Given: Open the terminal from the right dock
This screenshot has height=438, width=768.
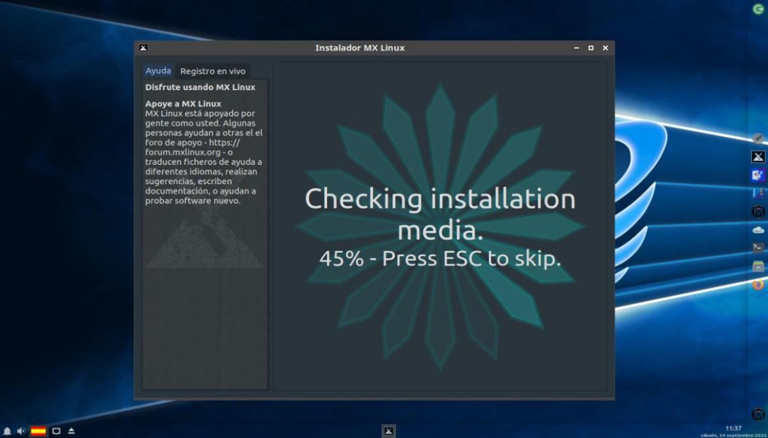Looking at the screenshot, I should point(758,247).
